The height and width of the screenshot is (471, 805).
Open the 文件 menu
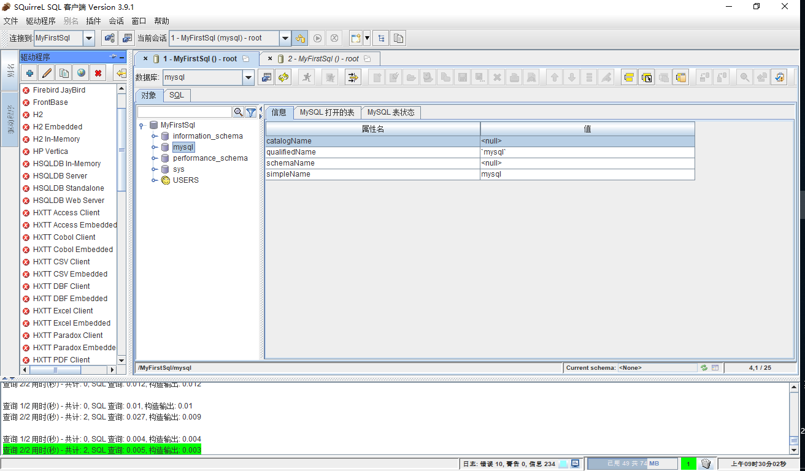(10, 21)
